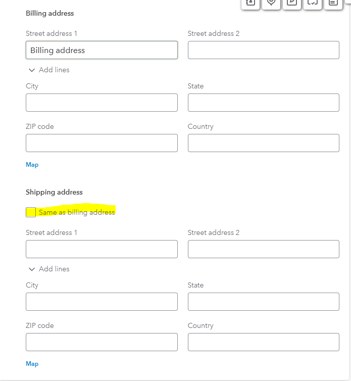Click the pencil edit note icon

pyautogui.click(x=292, y=3)
